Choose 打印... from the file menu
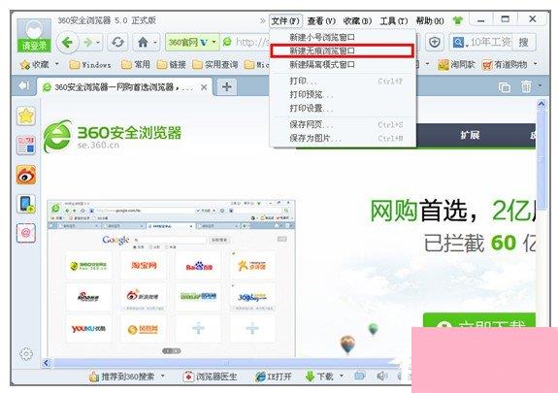Viewport: 558px width, 393px height. [x=343, y=82]
